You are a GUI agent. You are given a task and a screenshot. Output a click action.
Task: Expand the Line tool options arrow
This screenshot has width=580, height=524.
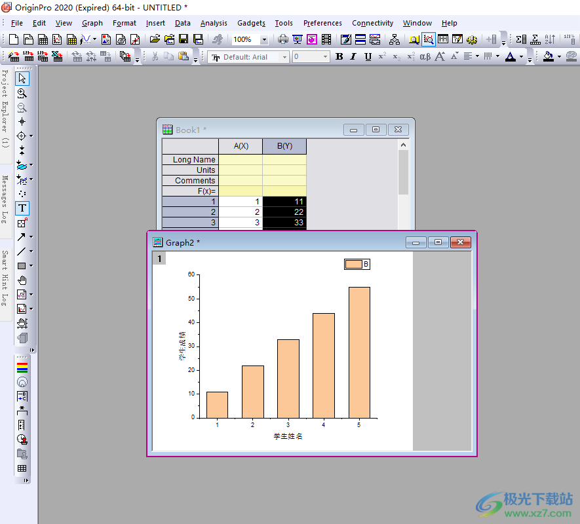pyautogui.click(x=31, y=252)
